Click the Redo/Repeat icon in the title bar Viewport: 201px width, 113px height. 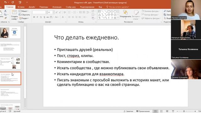13,2
